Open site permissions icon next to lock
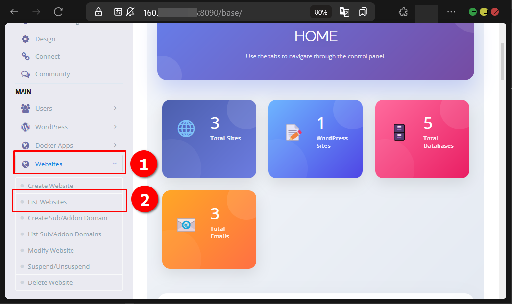512x304 pixels. (x=118, y=12)
